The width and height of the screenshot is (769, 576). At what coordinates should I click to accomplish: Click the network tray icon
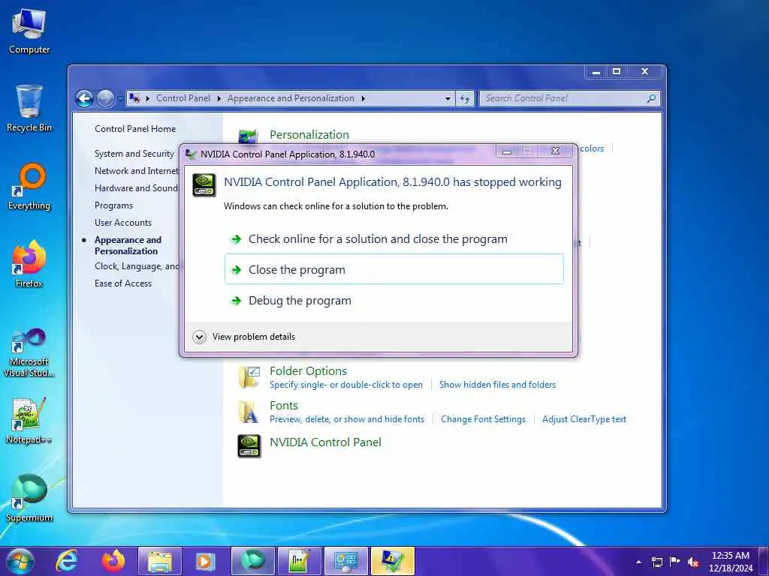(656, 562)
